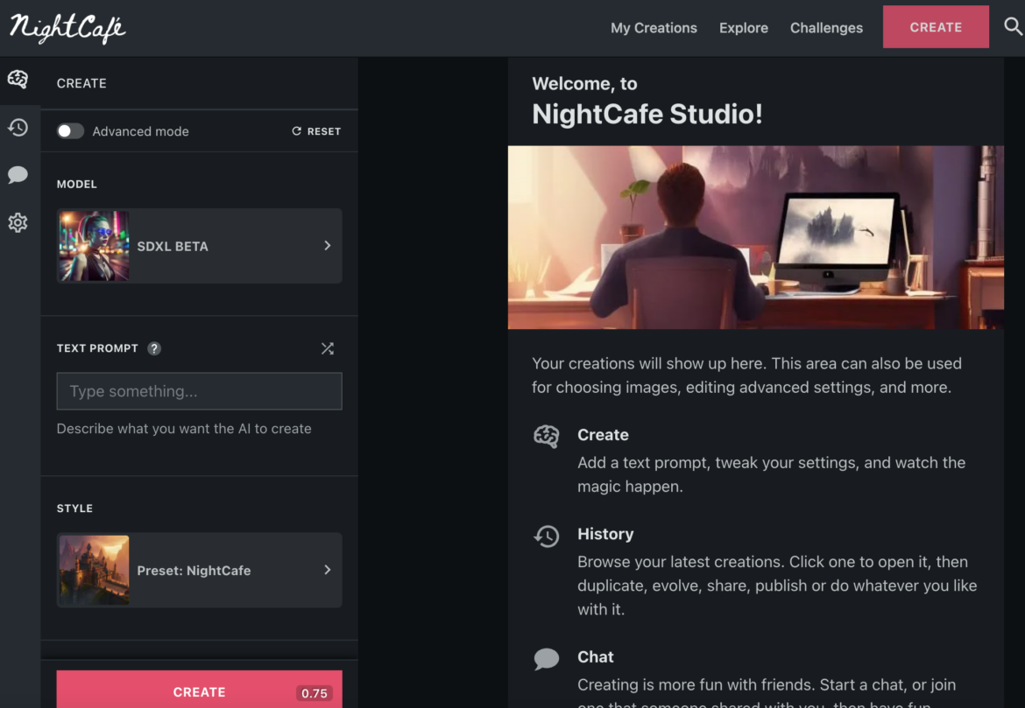The height and width of the screenshot is (708, 1025).
Task: Click the NightCafe preset castle thumbnail
Action: (94, 571)
